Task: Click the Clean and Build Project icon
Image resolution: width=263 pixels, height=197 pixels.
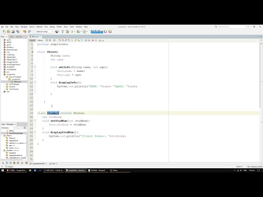Action: (x=67, y=32)
